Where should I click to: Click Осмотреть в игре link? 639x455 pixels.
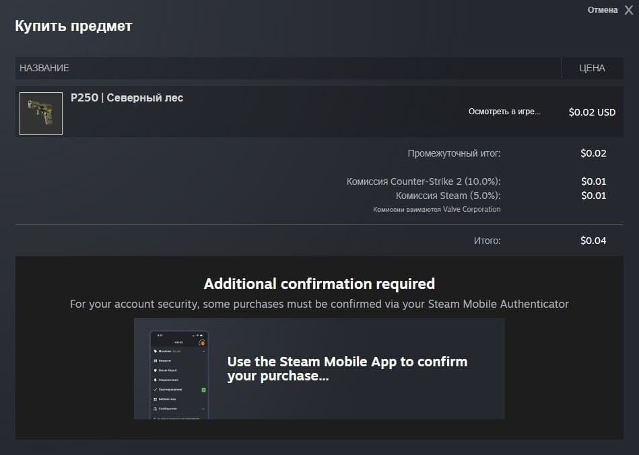coord(504,112)
